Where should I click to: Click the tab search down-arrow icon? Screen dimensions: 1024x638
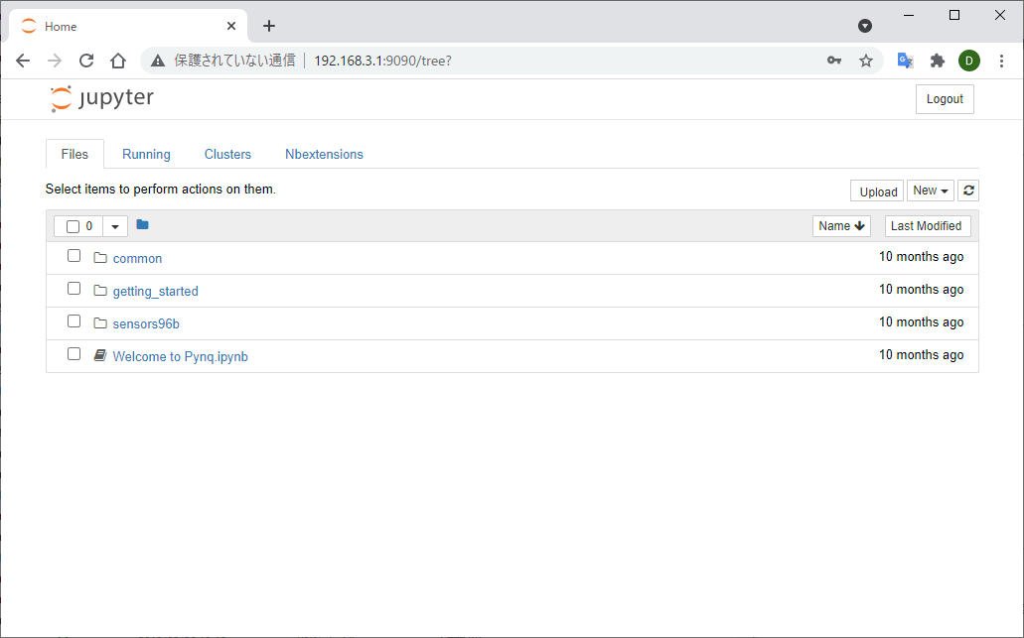[x=865, y=26]
